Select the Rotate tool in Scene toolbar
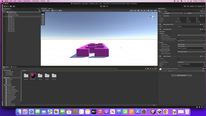 pos(43,18)
